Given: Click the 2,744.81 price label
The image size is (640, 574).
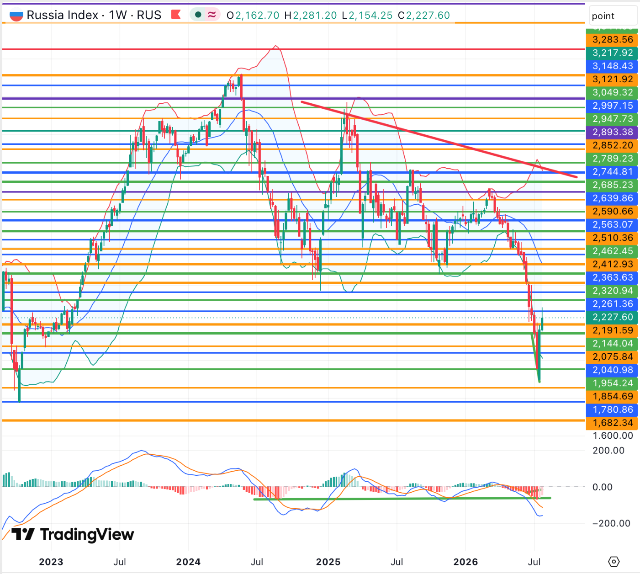Looking at the screenshot, I should coord(612,172).
